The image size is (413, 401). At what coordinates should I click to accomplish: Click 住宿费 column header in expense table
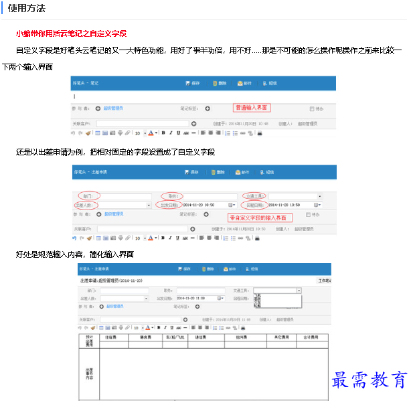pyautogui.click(x=110, y=337)
